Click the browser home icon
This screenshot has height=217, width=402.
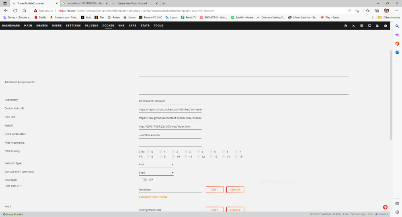24,11
